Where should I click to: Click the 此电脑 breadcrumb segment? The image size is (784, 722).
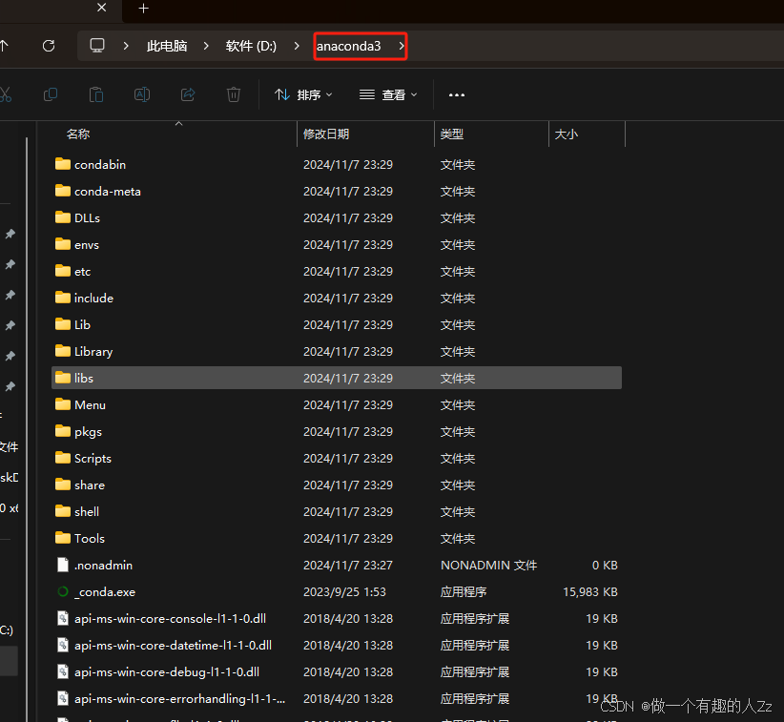[167, 46]
